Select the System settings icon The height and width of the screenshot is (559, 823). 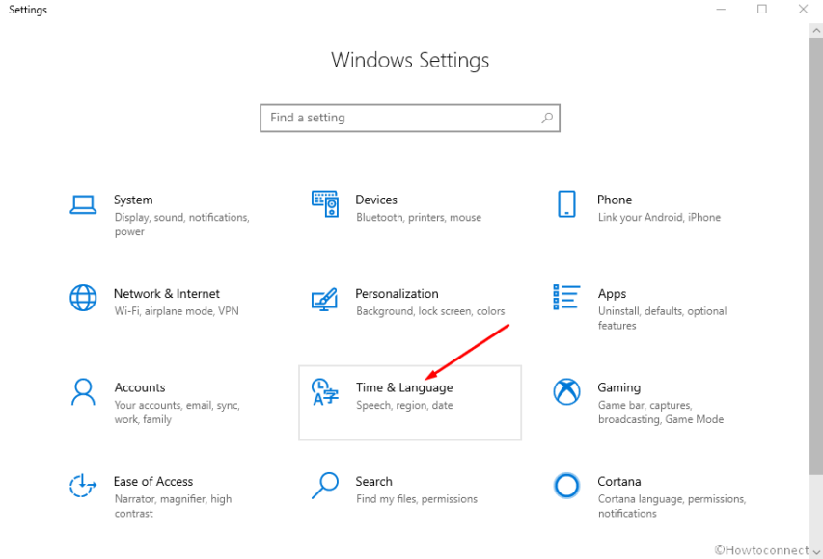(83, 203)
